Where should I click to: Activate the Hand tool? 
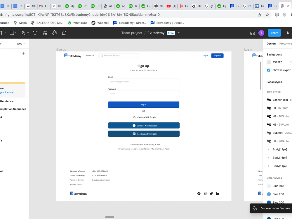click(x=54, y=33)
